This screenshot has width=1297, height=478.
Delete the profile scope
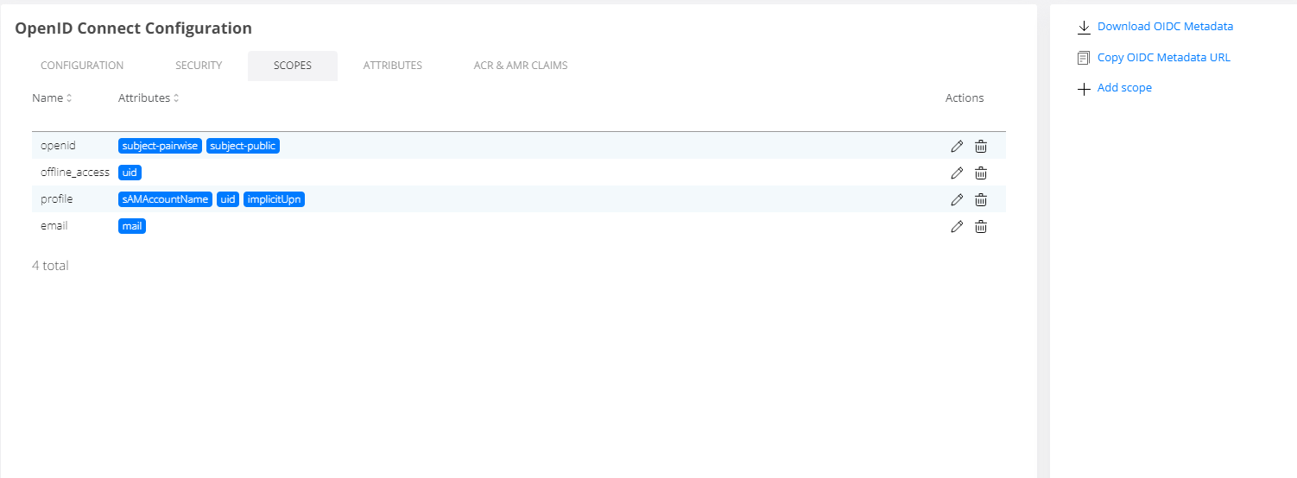pyautogui.click(x=981, y=200)
